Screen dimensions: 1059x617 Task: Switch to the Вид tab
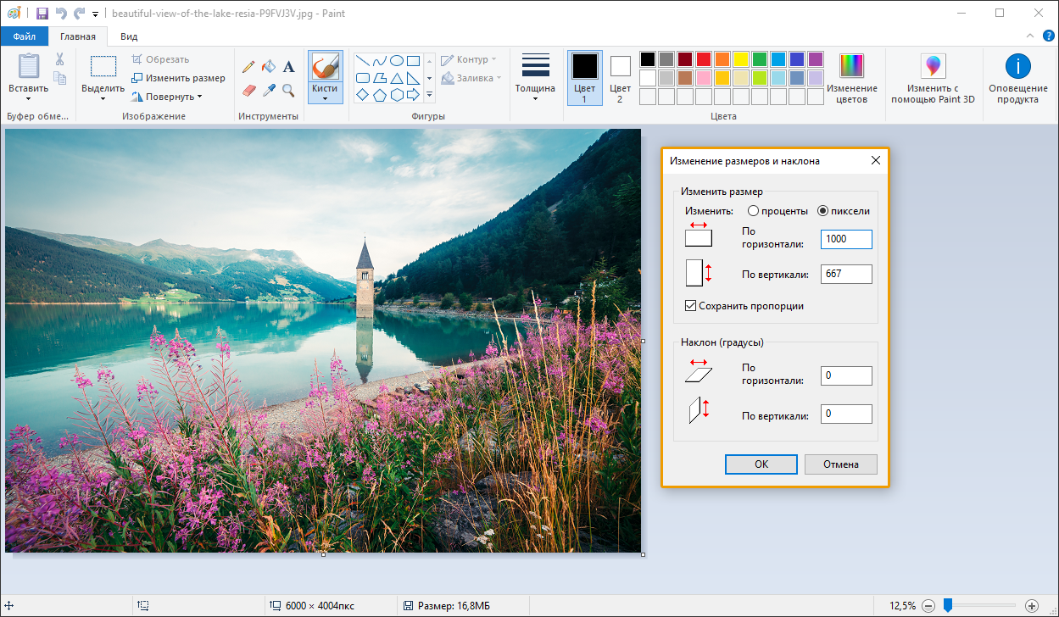point(129,36)
